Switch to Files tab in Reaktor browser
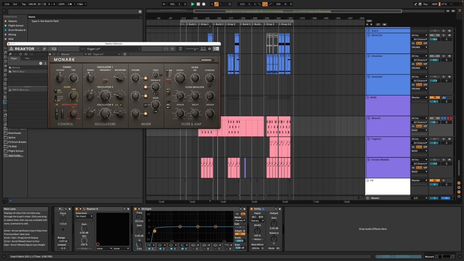This screenshot has height=261, width=464. (27, 58)
